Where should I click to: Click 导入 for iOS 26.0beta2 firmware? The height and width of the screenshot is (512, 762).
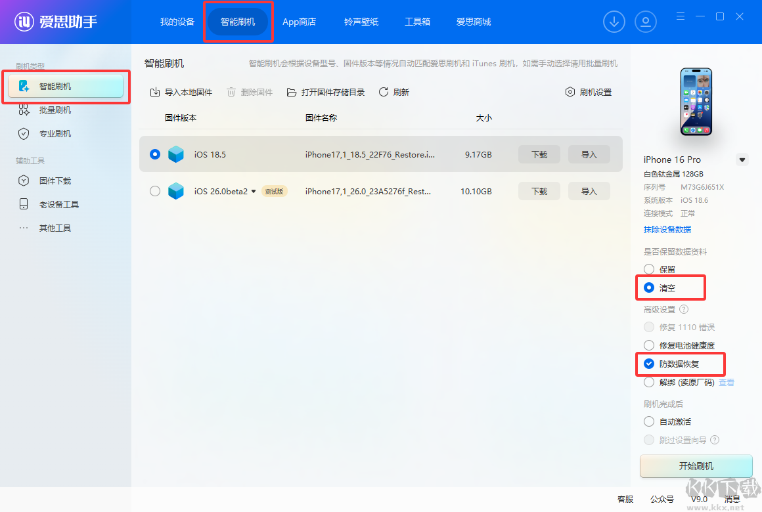coord(589,191)
